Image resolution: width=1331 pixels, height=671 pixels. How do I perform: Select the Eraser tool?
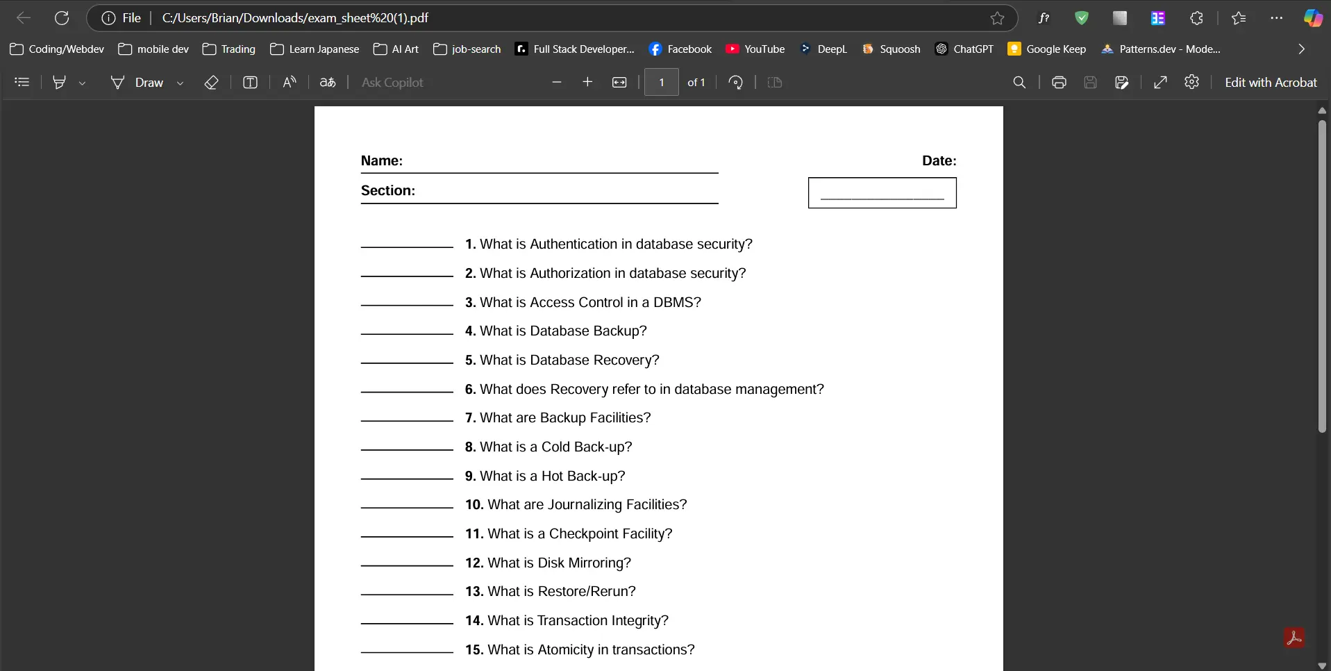point(212,83)
